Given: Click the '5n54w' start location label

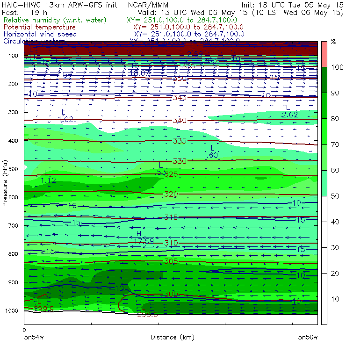Looking at the screenshot, I should [x=34, y=337].
